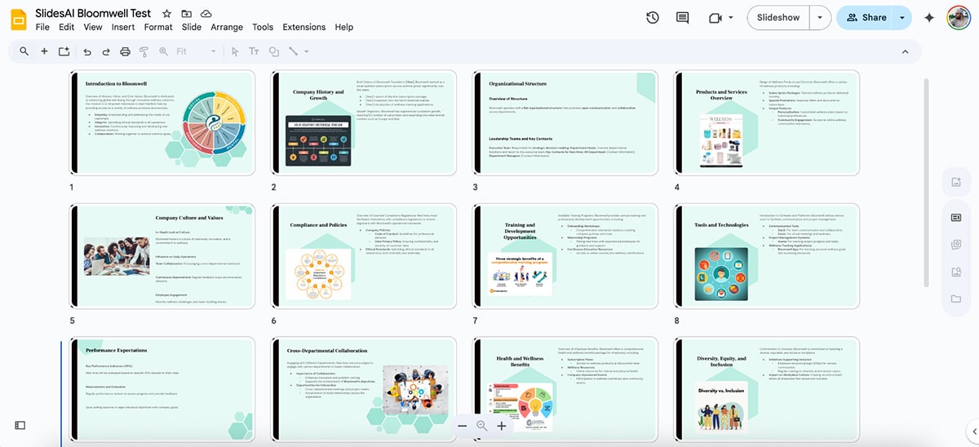Open the Meet call options dropdown arrow
This screenshot has width=979, height=447.
[x=731, y=17]
